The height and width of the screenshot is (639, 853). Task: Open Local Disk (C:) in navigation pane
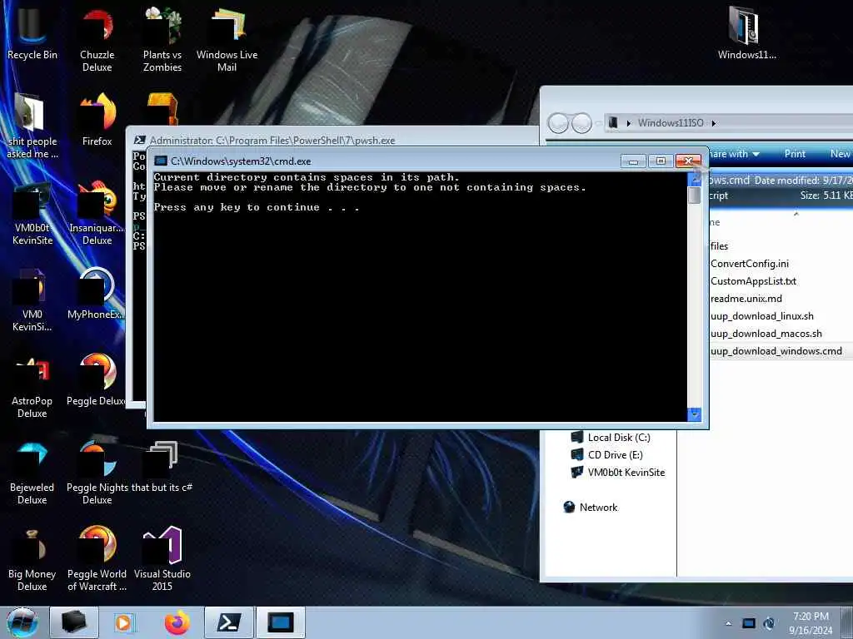pyautogui.click(x=611, y=438)
